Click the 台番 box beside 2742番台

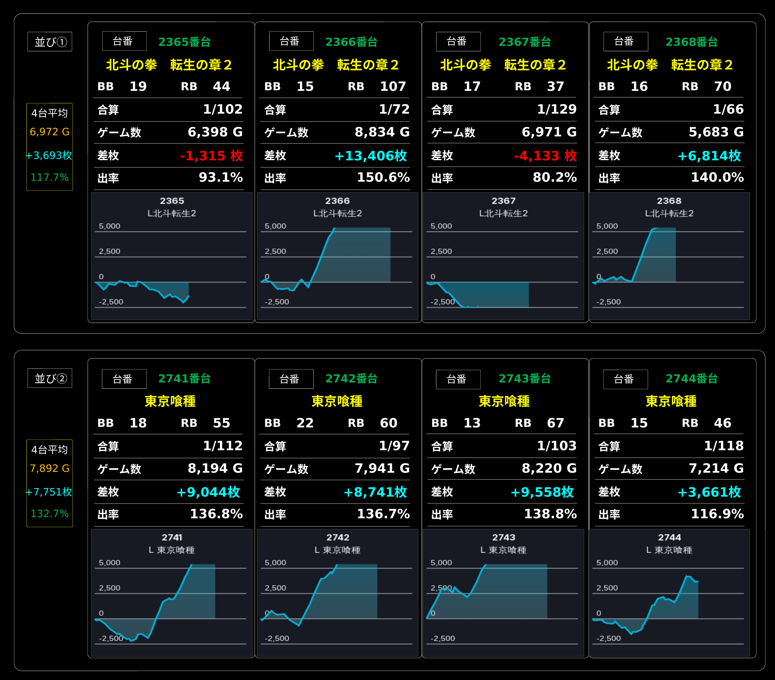291,379
